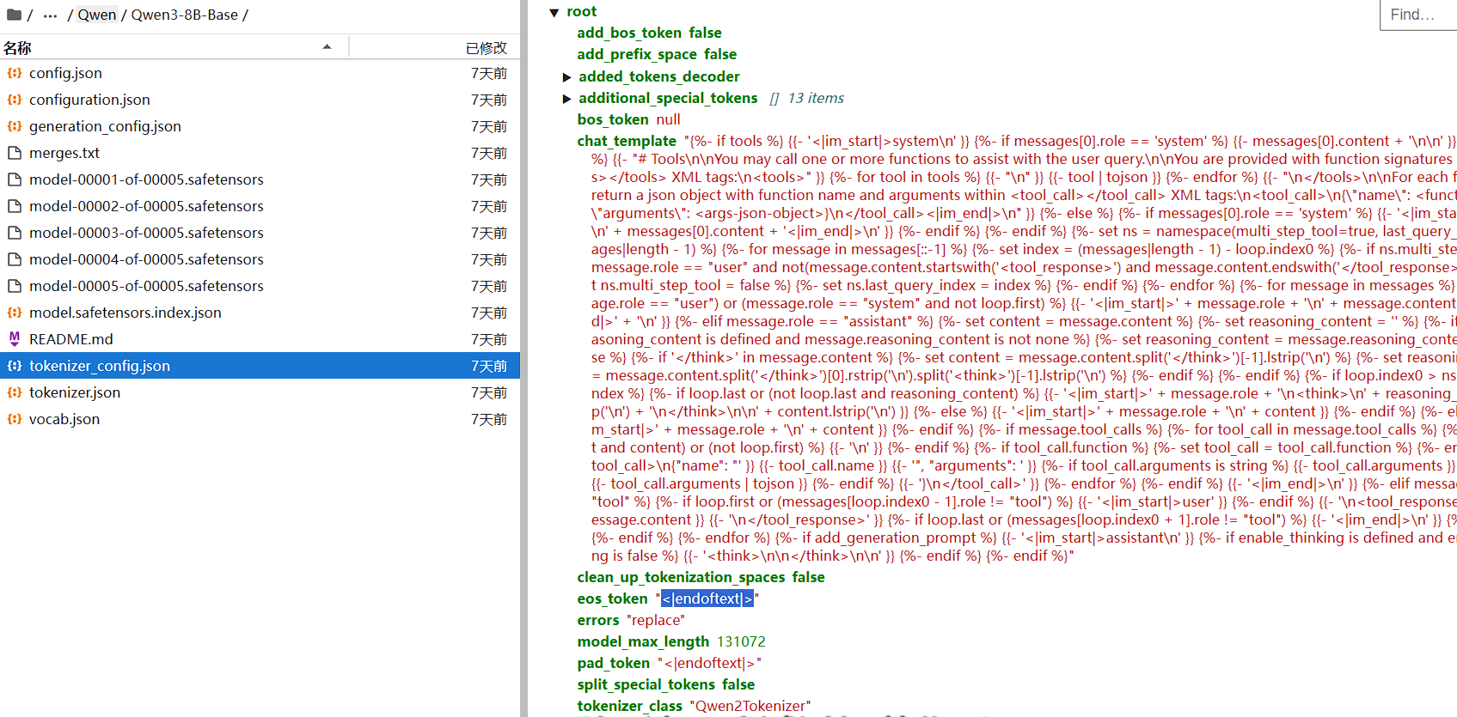Collapse the root node in JSON viewer

554,12
